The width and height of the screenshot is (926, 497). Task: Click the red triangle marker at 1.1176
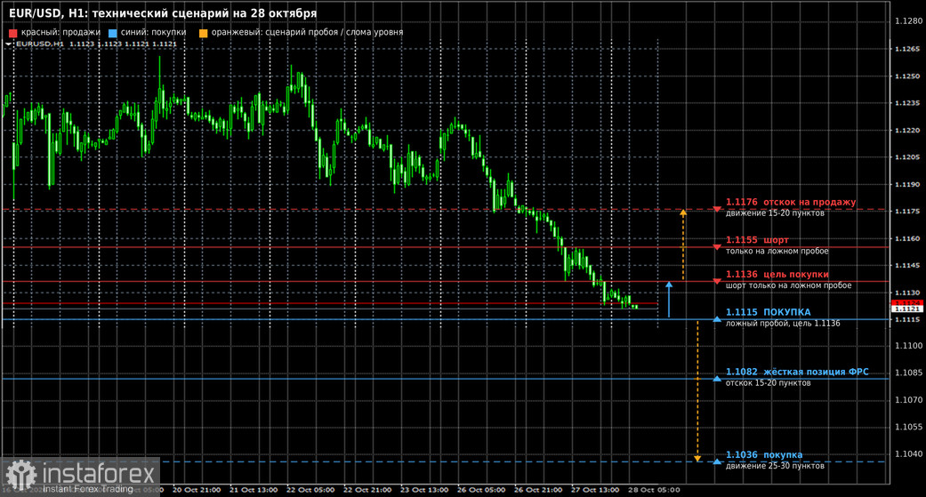click(717, 210)
